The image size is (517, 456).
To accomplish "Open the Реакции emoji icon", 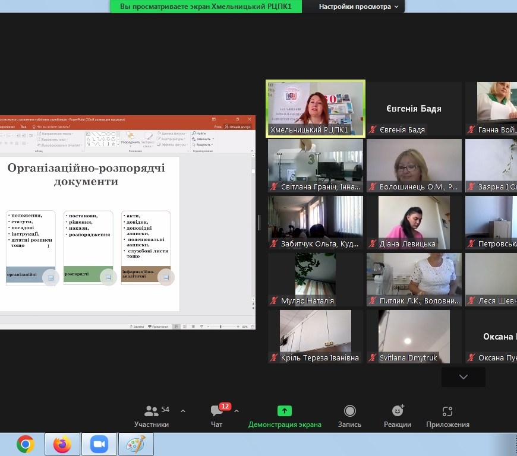I will click(398, 411).
